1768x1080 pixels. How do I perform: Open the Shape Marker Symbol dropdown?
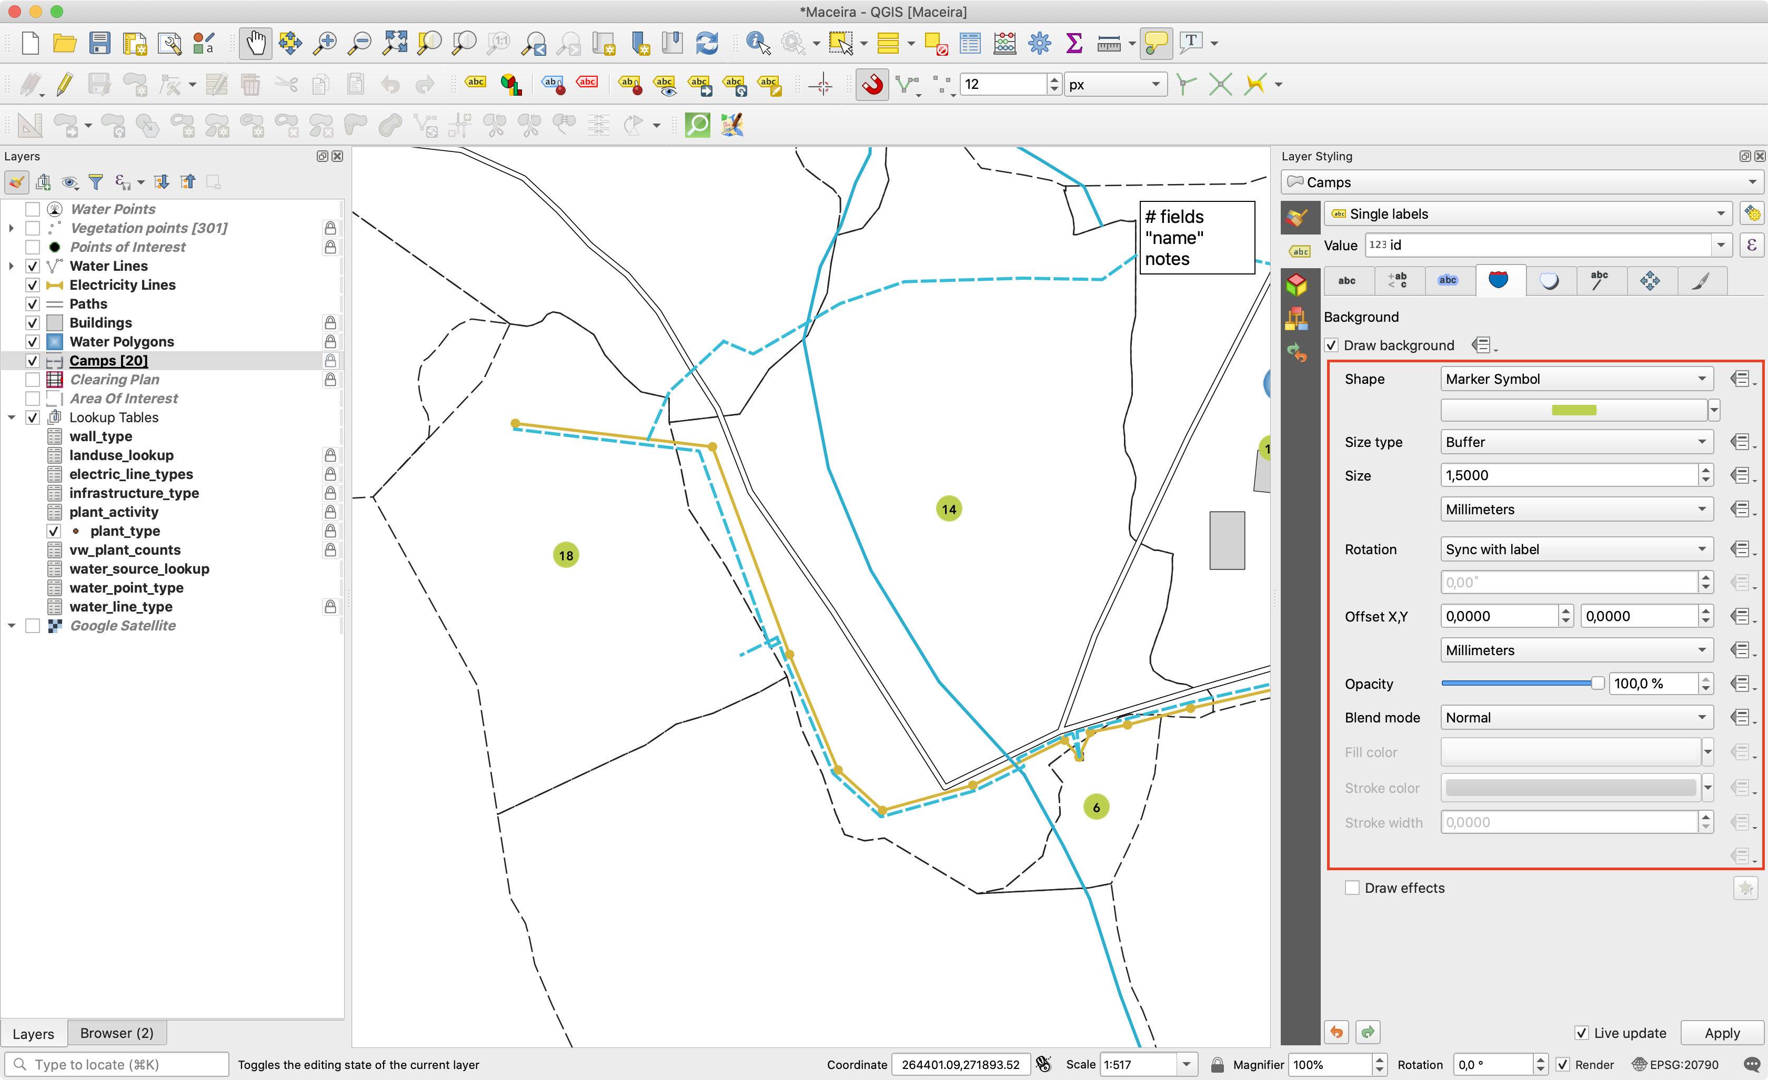(x=1576, y=379)
